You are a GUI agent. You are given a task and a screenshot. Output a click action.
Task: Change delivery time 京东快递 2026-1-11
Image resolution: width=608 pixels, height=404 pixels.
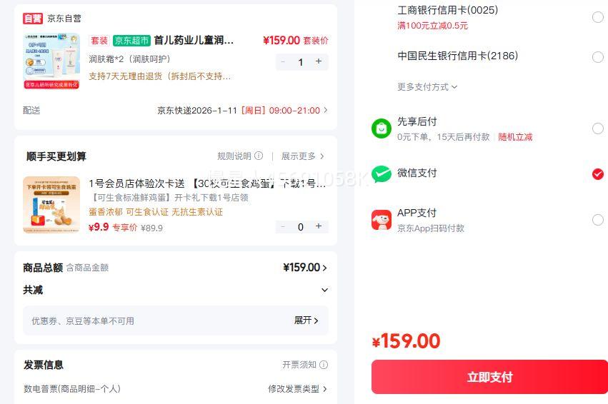pos(243,111)
